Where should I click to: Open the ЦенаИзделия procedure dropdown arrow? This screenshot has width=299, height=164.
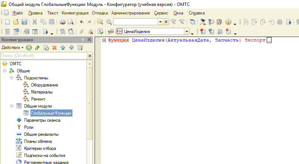pyautogui.click(x=187, y=32)
